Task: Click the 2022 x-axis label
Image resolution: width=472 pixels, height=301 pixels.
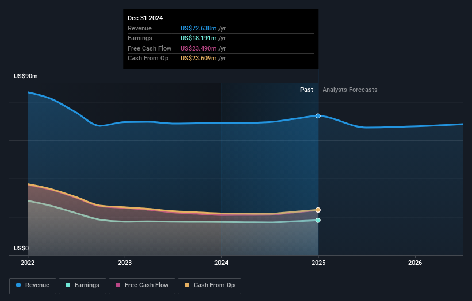Action: pos(28,263)
